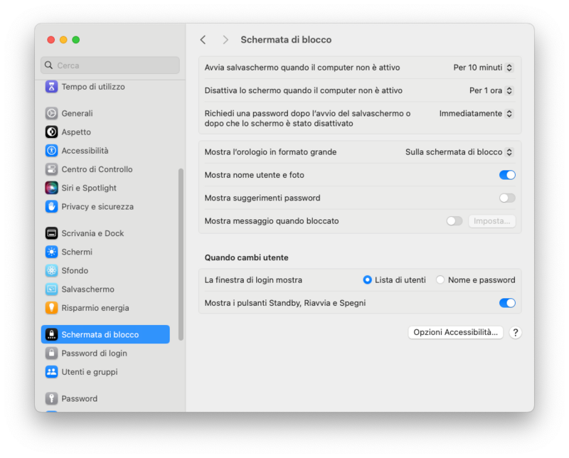
Task: Click the Centro di Controllo icon
Action: tap(51, 169)
